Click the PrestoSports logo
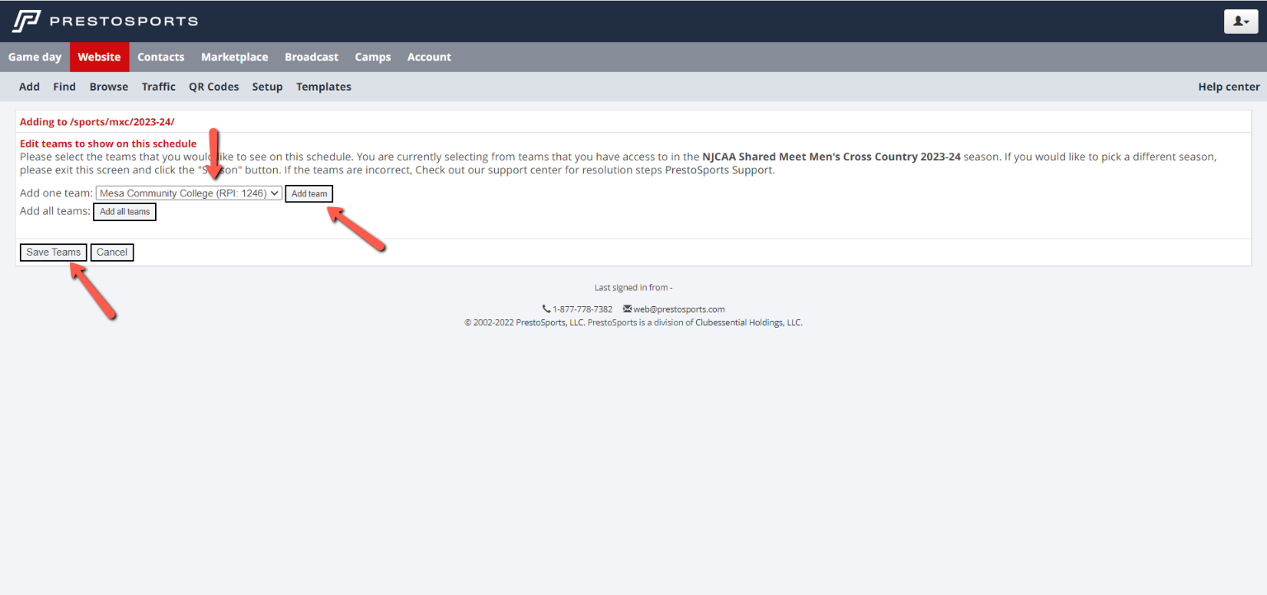The image size is (1267, 595). 105,21
